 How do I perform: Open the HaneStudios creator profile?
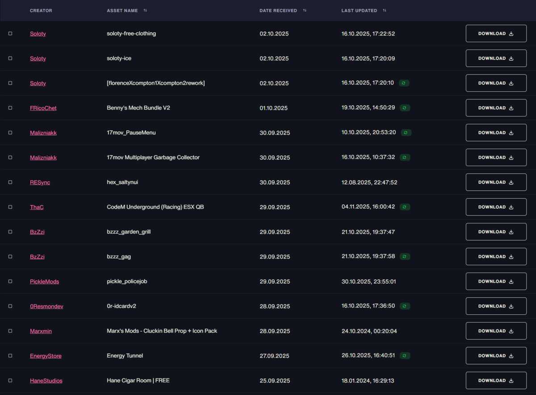point(46,381)
